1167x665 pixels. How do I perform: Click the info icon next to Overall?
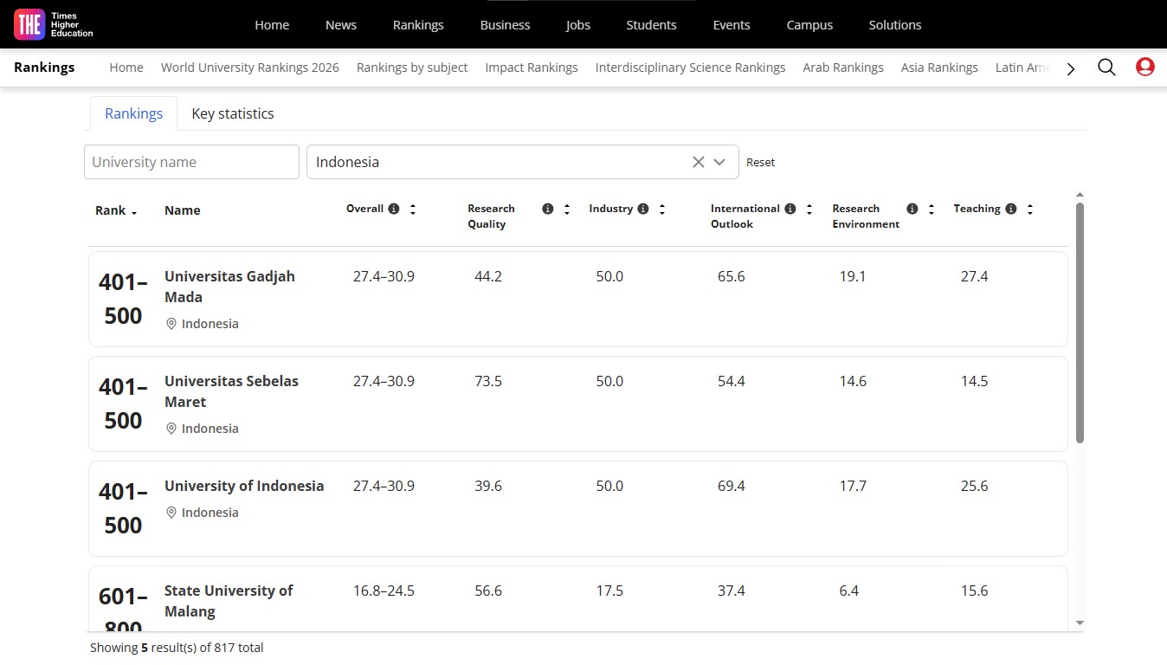click(394, 210)
